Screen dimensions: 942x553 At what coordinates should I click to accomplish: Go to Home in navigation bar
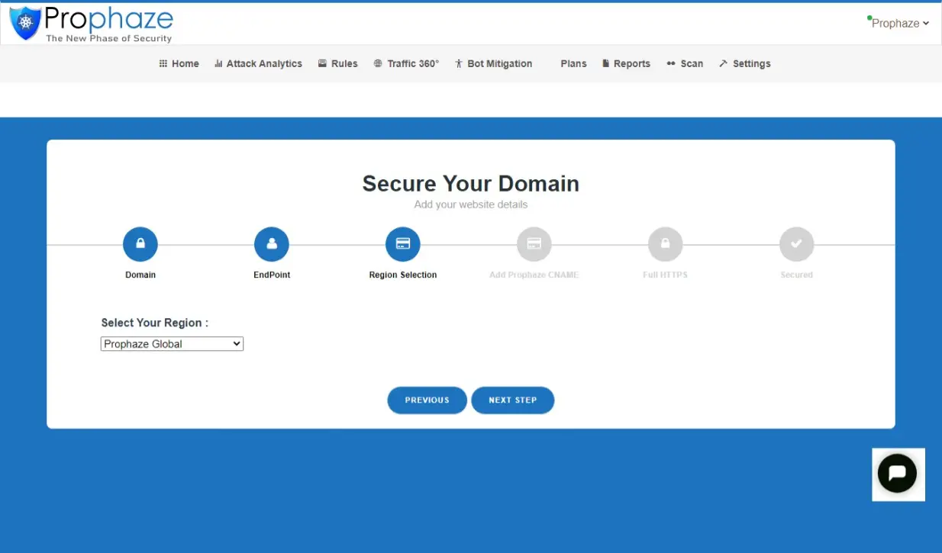179,64
